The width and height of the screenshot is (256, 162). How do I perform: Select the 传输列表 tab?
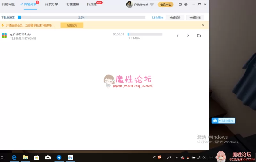[x=30, y=4]
